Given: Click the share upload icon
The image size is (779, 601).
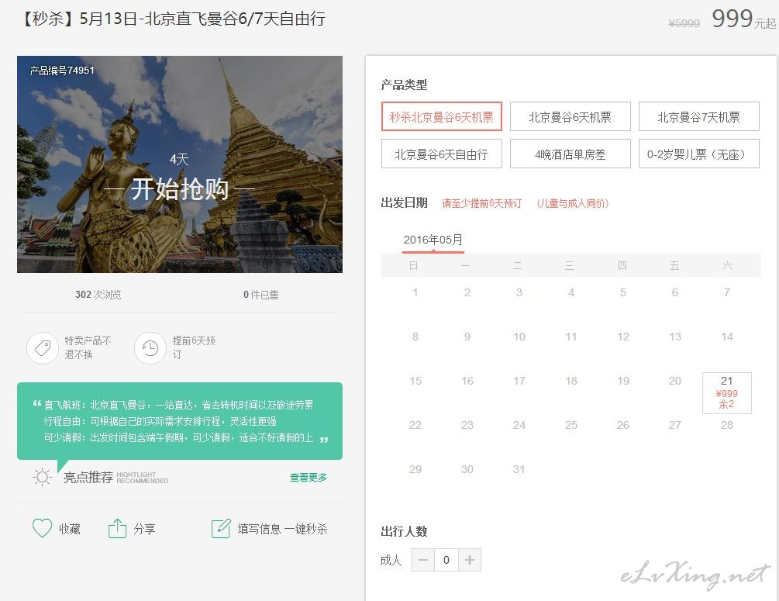Looking at the screenshot, I should (117, 528).
